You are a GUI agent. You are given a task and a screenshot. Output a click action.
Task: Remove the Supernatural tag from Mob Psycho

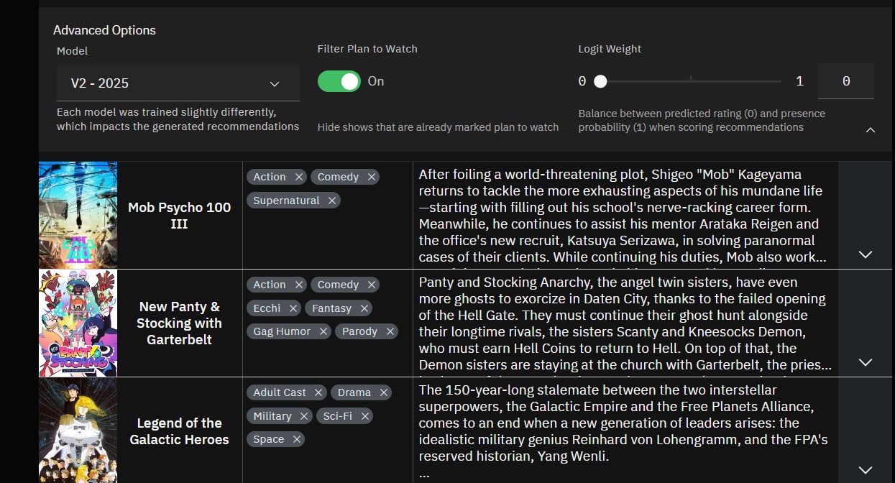pyautogui.click(x=331, y=201)
